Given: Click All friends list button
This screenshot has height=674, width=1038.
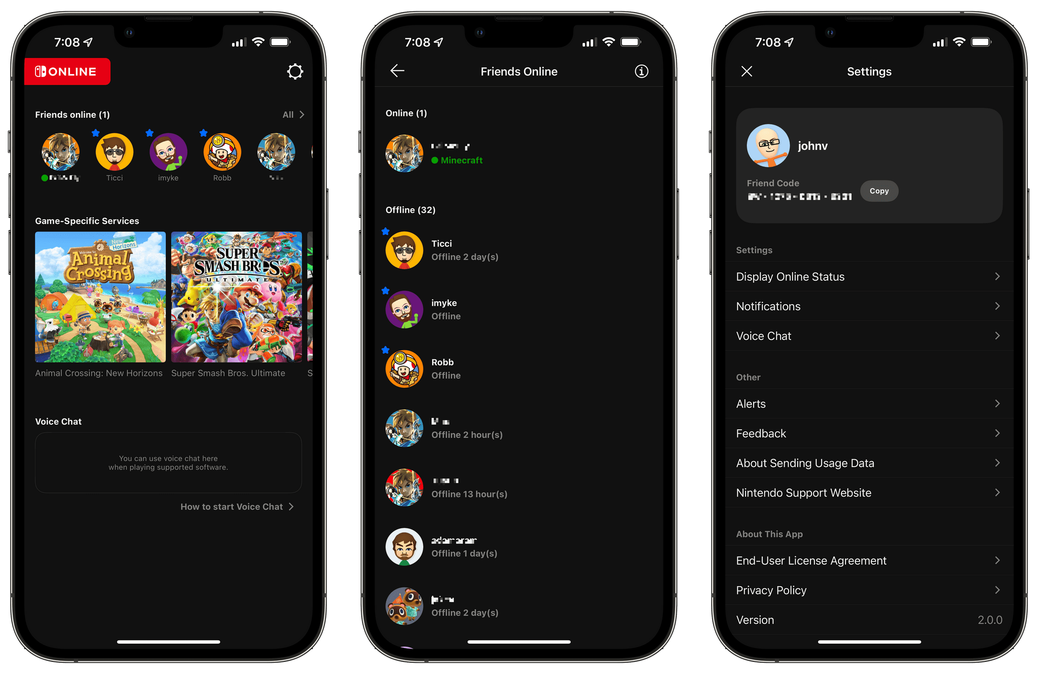Looking at the screenshot, I should tap(293, 114).
